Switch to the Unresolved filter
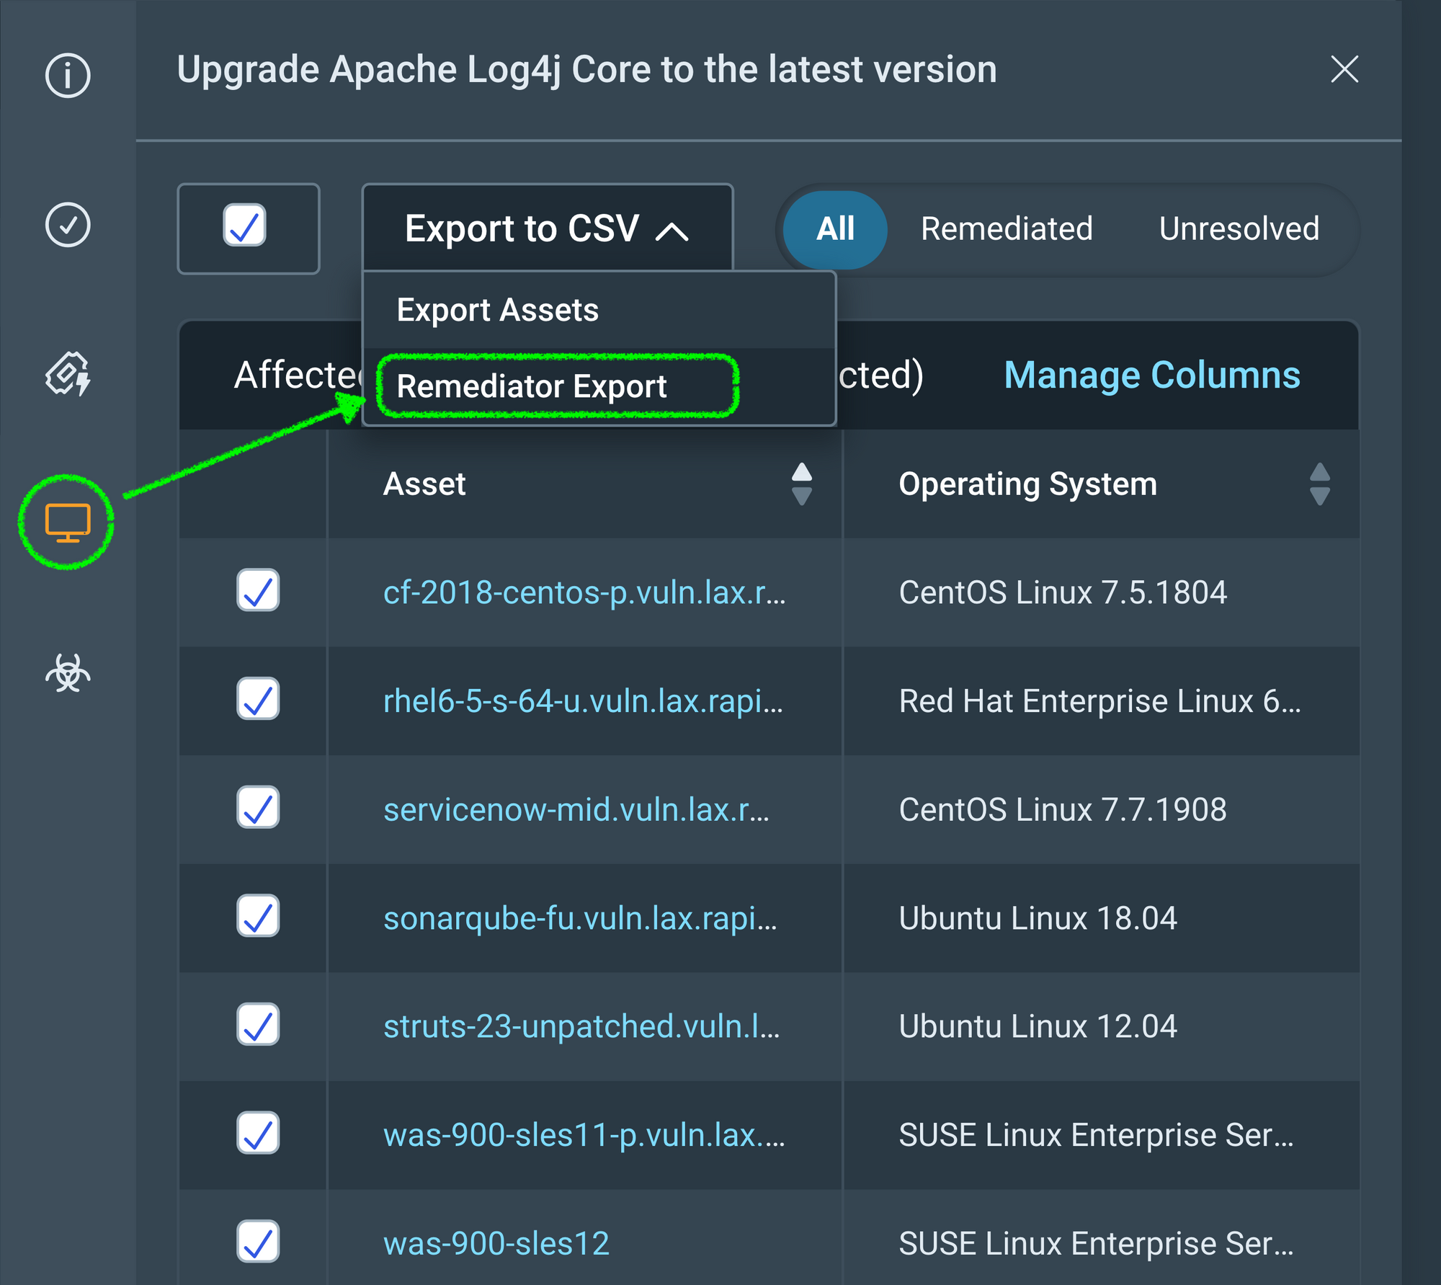 [1239, 229]
